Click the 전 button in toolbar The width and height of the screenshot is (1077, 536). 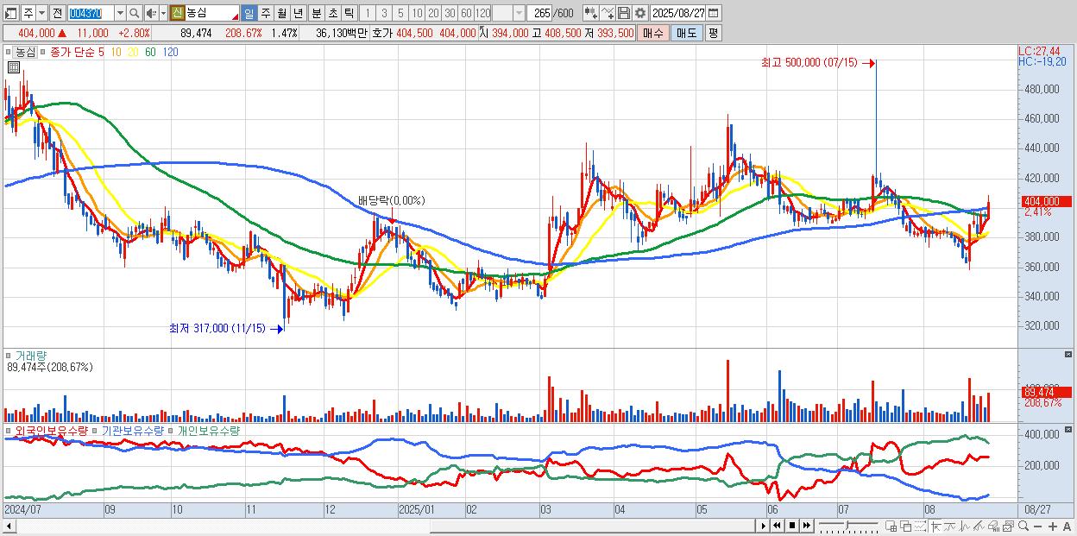57,13
